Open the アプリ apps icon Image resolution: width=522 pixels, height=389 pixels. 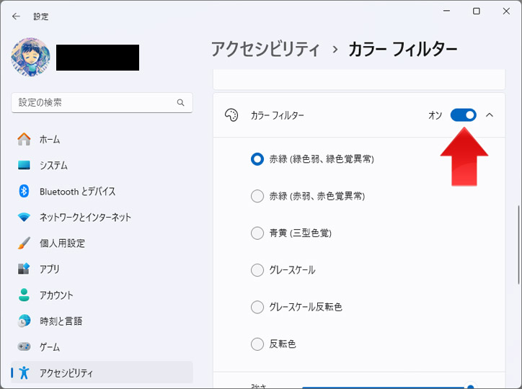[x=24, y=269]
